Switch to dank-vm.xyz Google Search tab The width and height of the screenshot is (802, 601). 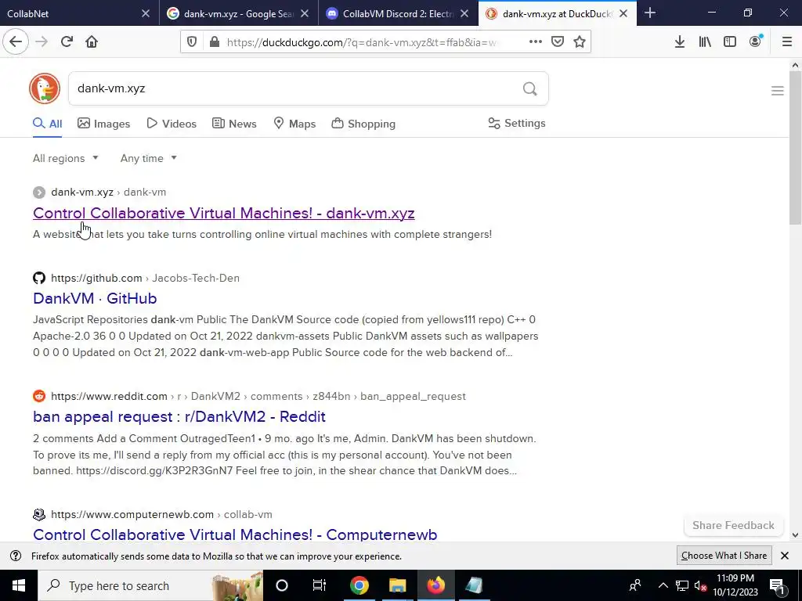[238, 13]
